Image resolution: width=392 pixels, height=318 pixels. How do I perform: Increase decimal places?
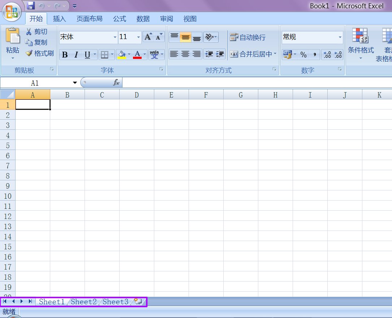(327, 55)
